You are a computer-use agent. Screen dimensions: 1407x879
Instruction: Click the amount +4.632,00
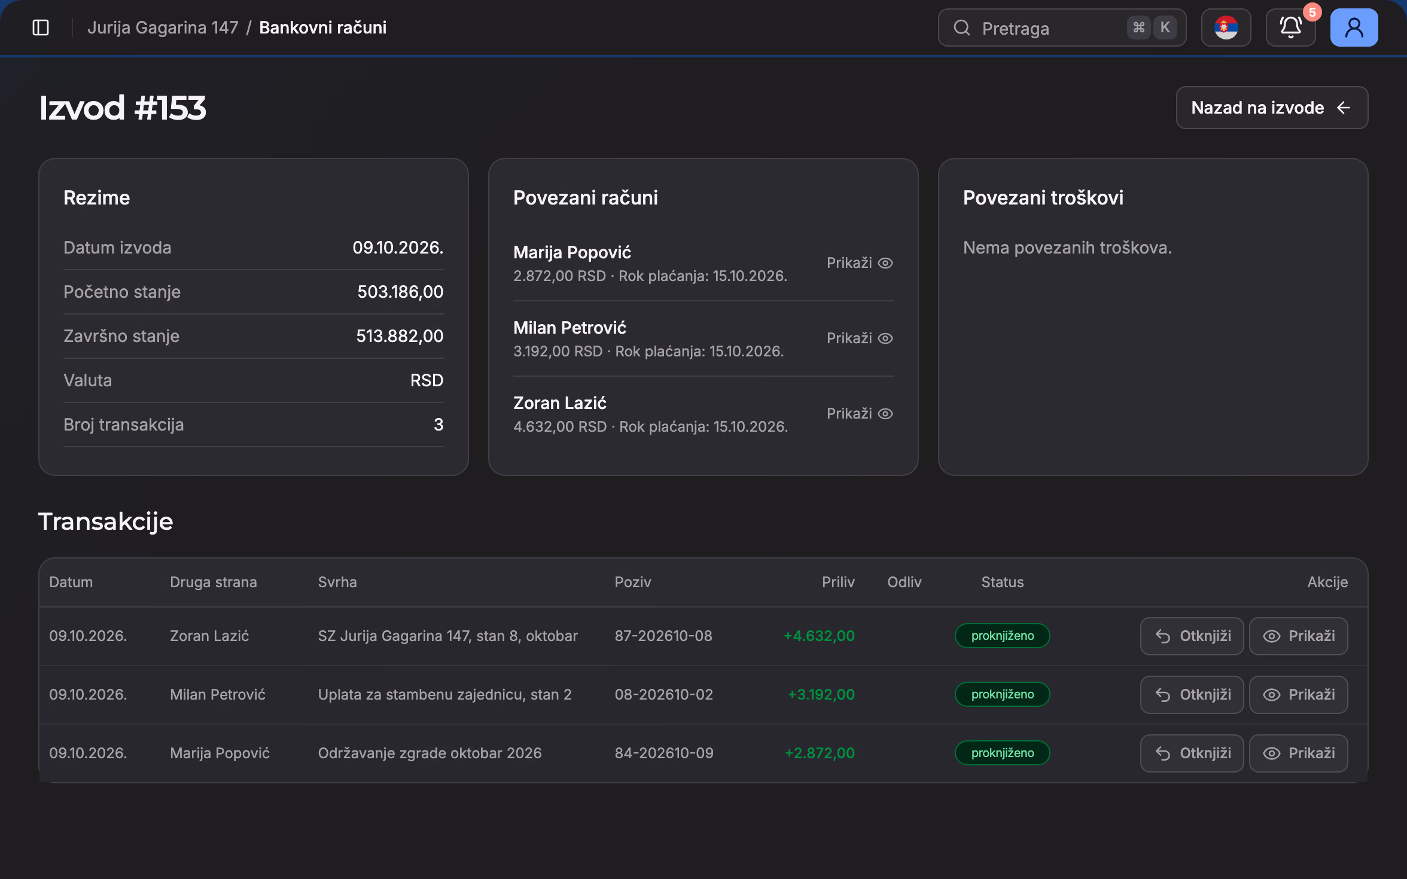[x=819, y=636]
